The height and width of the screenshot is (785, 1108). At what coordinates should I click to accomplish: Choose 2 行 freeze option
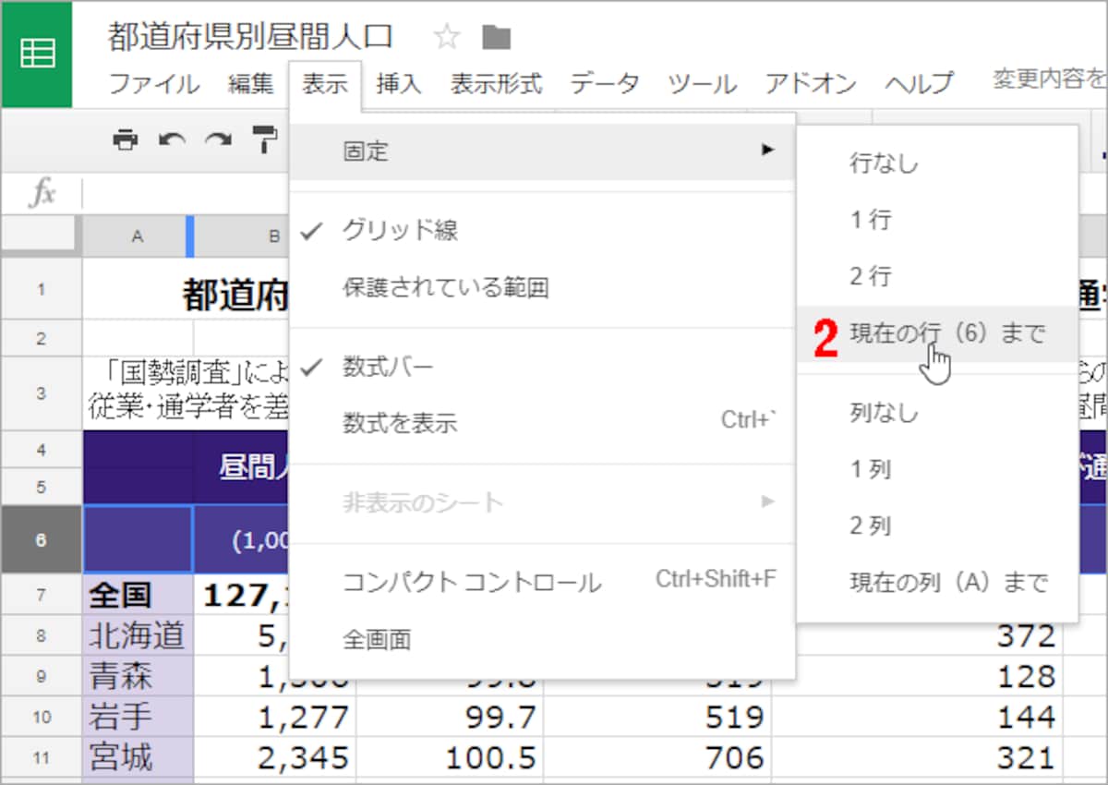tap(937, 277)
